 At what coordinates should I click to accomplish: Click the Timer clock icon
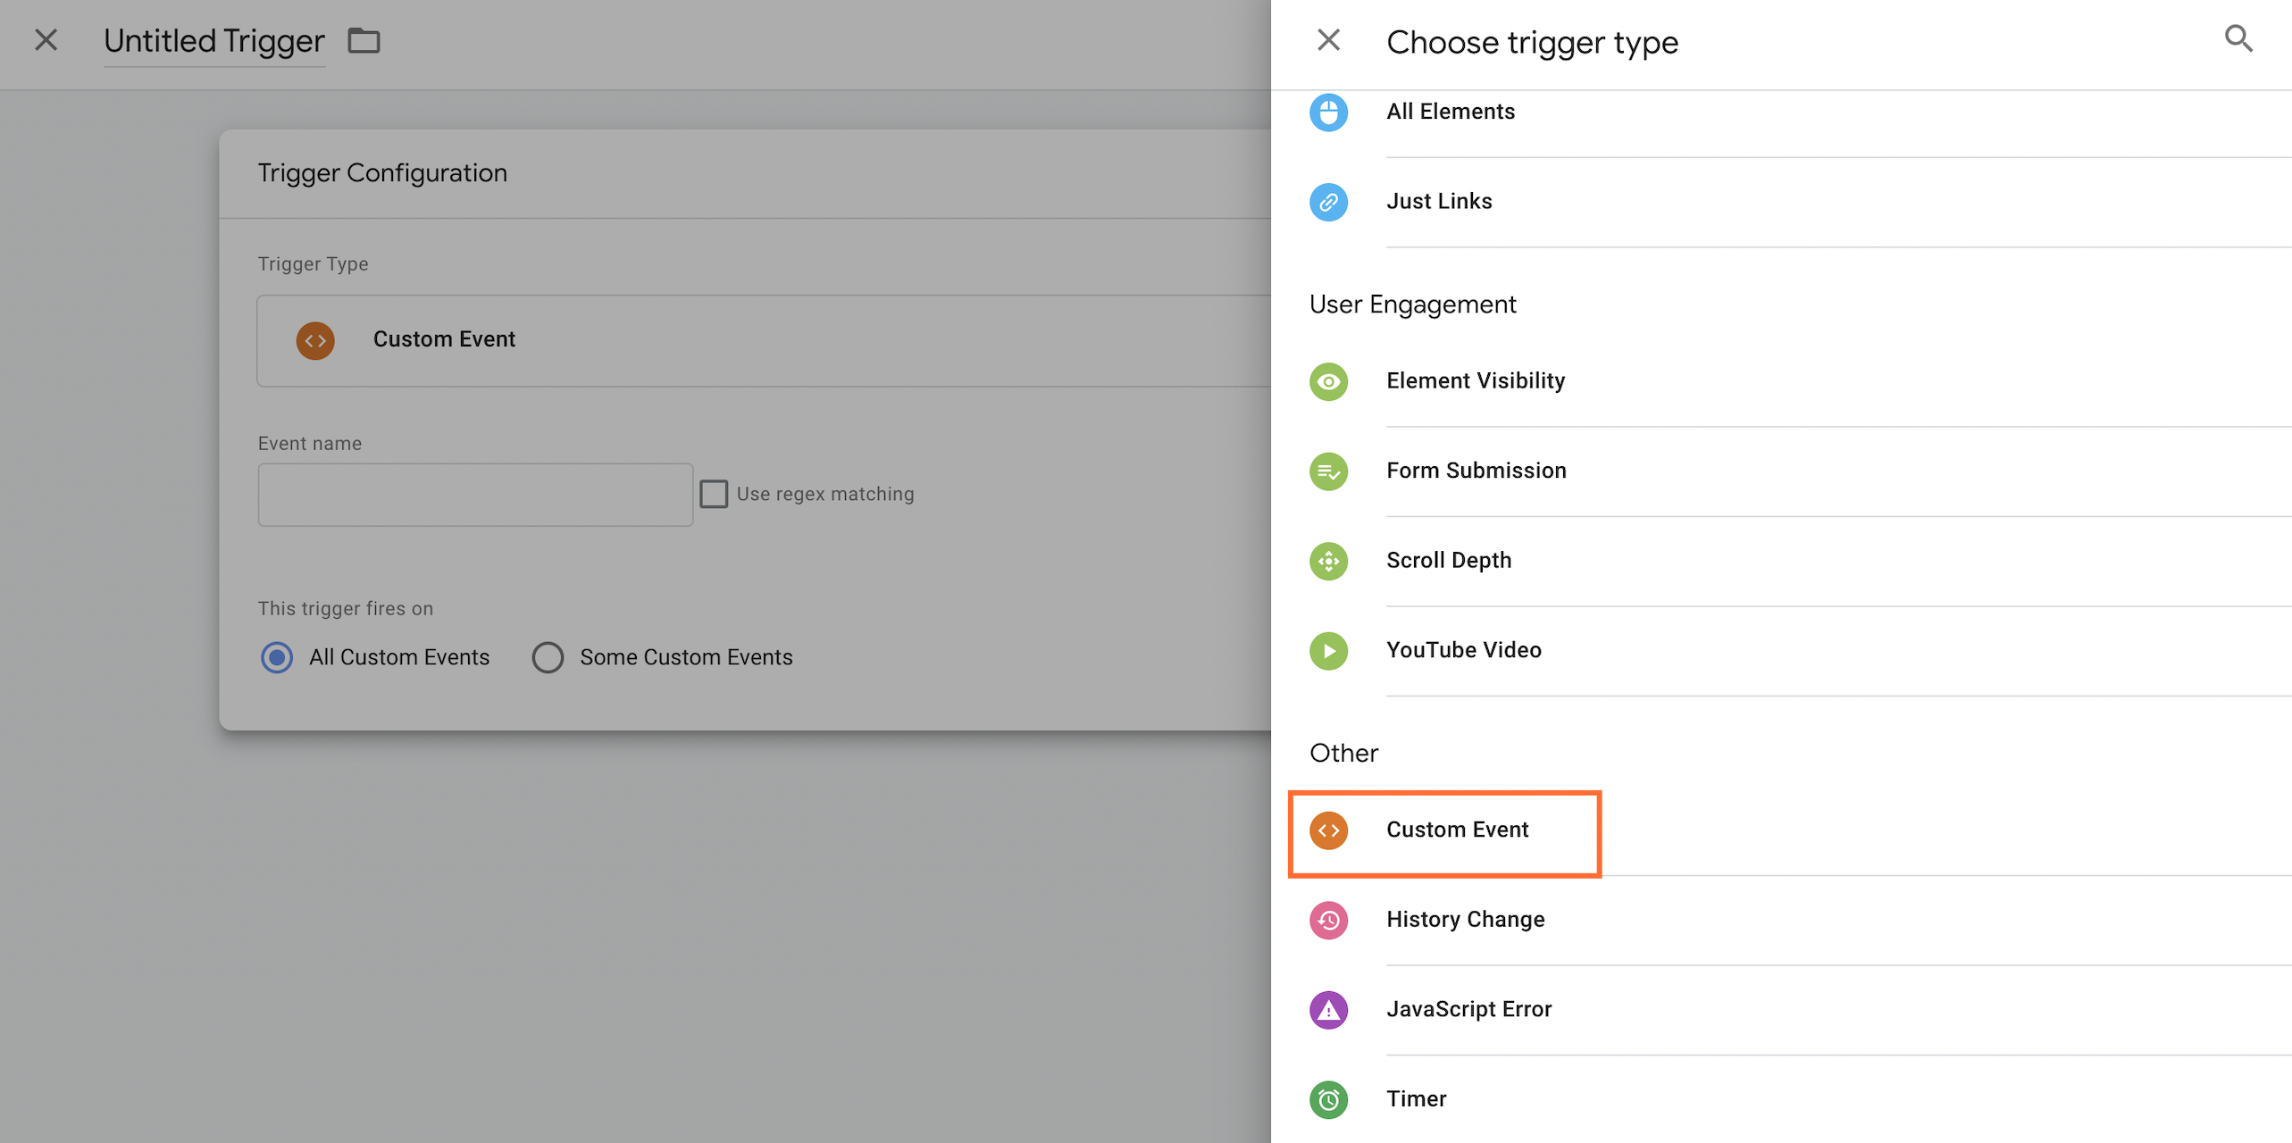coord(1328,1099)
